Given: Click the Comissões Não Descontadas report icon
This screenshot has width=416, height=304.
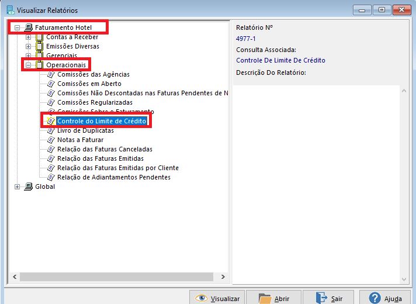Looking at the screenshot, I should click(x=51, y=93).
